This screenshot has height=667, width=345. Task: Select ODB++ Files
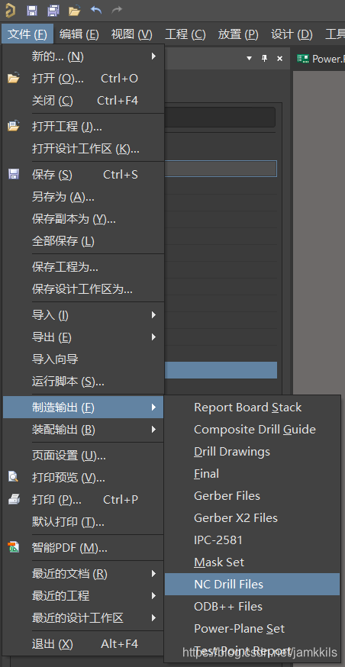[x=253, y=606]
